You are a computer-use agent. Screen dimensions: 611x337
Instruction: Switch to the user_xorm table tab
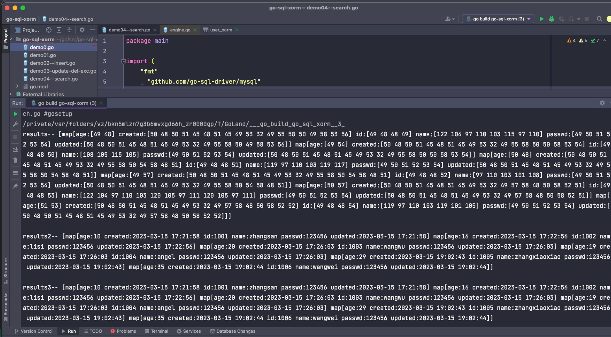pyautogui.click(x=221, y=30)
